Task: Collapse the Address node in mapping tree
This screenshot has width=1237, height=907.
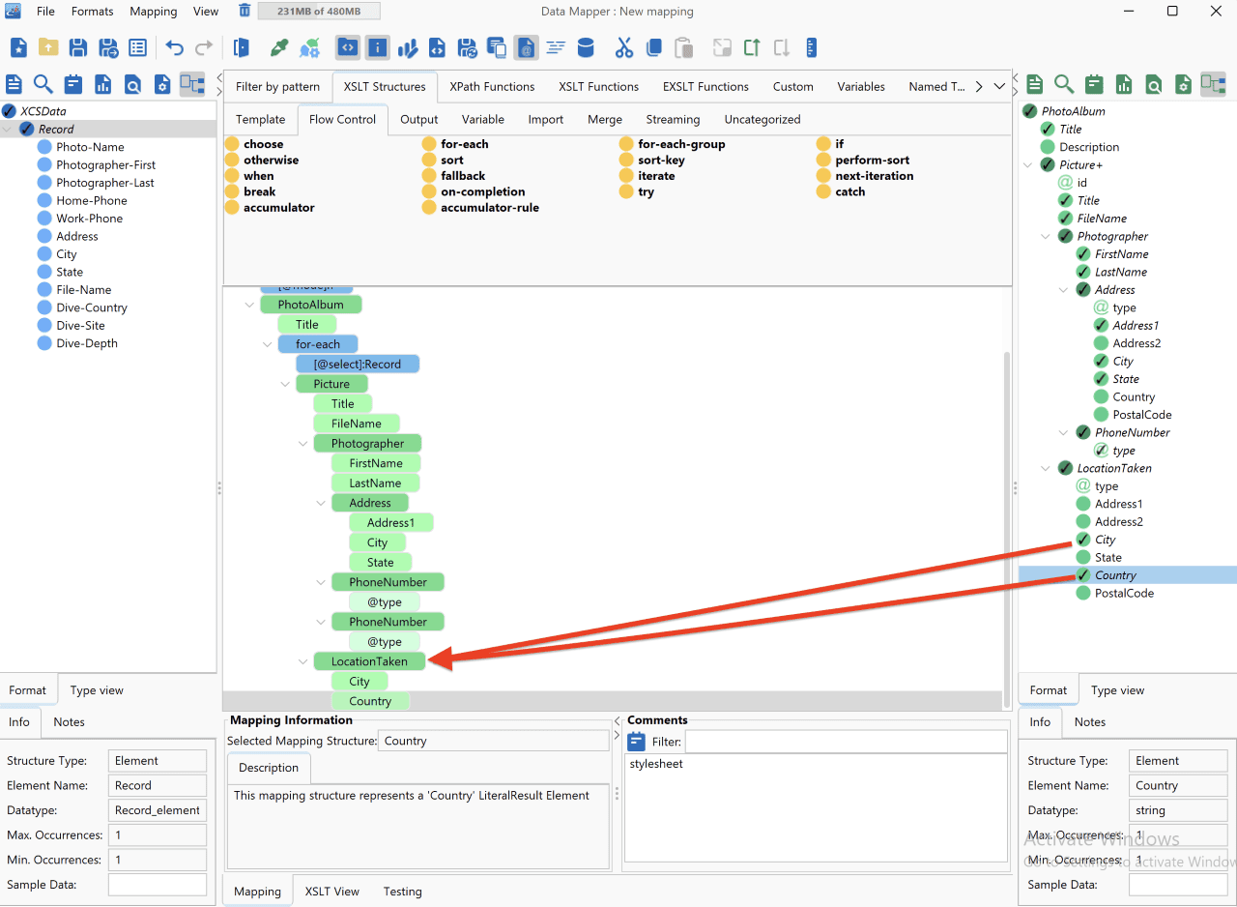Action: click(321, 504)
